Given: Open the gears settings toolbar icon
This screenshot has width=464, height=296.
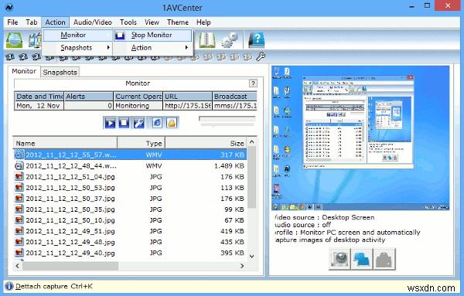Looking at the screenshot, I should point(230,39).
